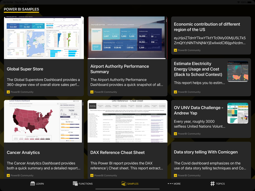
Task: Open Estimate Electricity Energy Usage thumbnail
Action: (238, 71)
